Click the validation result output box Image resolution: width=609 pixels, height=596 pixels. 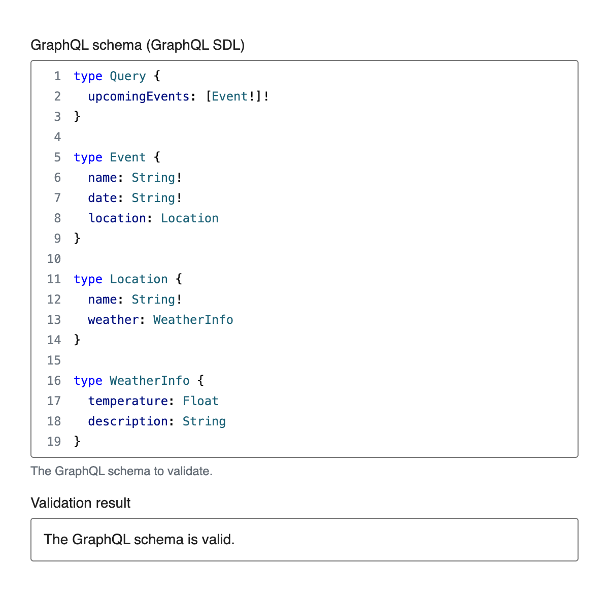pyautogui.click(x=304, y=540)
